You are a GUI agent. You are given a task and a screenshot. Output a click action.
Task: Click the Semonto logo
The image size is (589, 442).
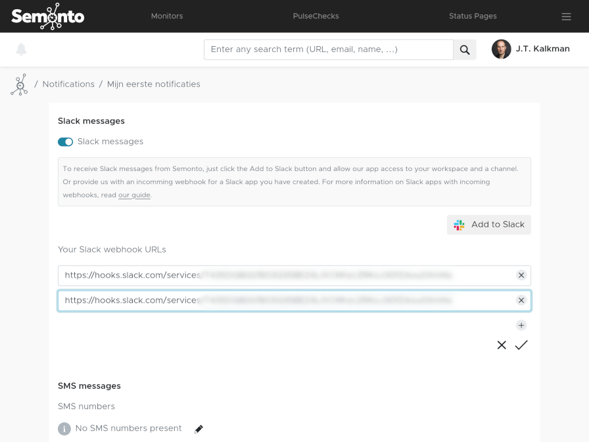46,16
